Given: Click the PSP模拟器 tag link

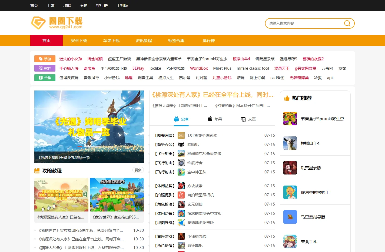Looking at the screenshot, I should pyautogui.click(x=175, y=68).
